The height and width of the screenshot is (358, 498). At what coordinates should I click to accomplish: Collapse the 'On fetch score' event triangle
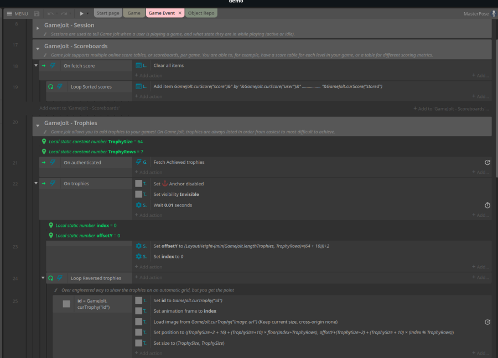(36, 65)
